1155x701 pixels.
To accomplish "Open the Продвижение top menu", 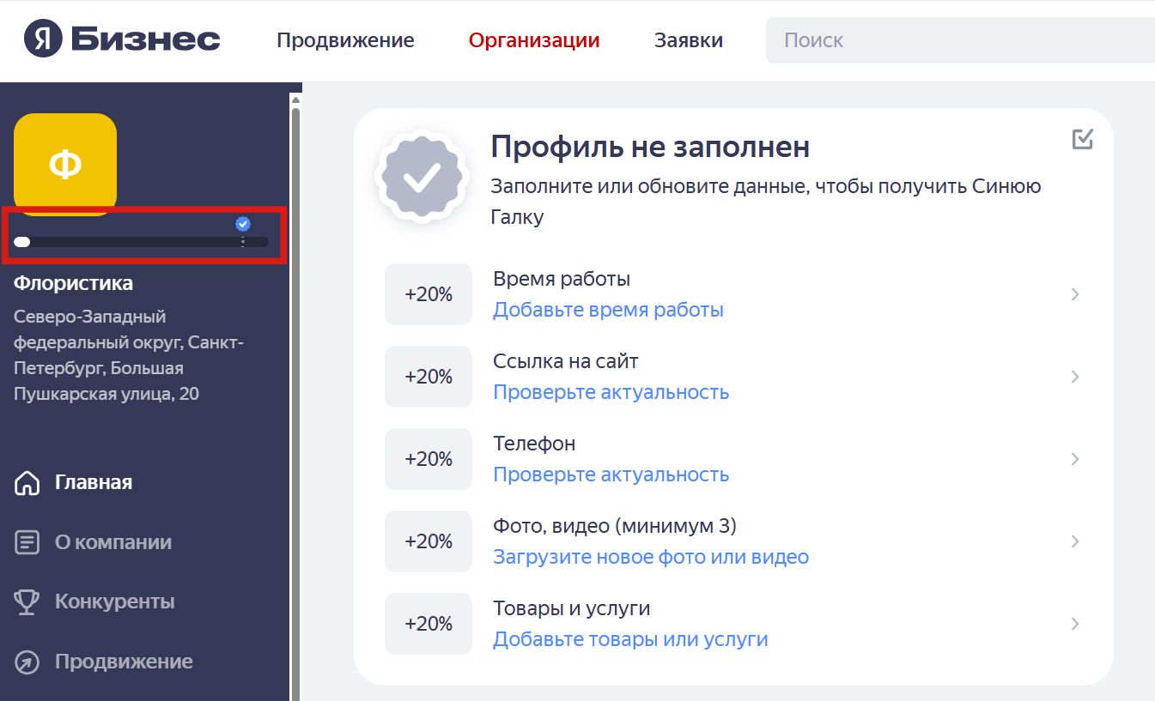I will click(x=345, y=40).
